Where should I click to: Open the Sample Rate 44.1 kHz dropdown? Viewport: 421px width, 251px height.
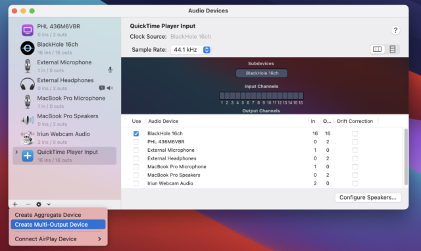[x=191, y=50]
